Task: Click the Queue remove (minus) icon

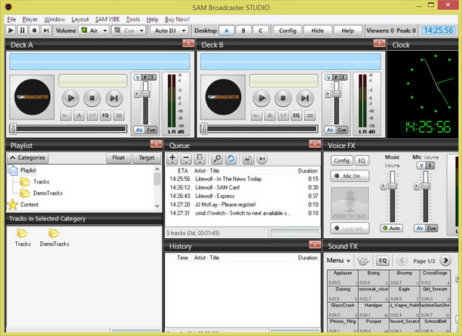Action: 187,158
